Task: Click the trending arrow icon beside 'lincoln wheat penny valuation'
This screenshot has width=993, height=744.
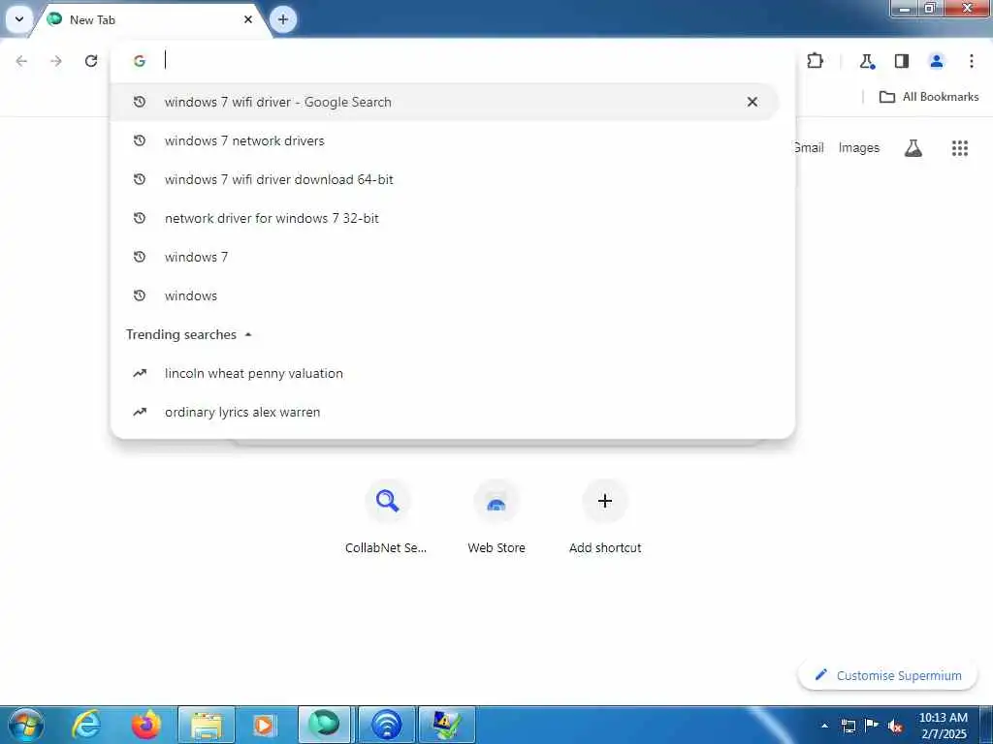Action: click(x=140, y=373)
